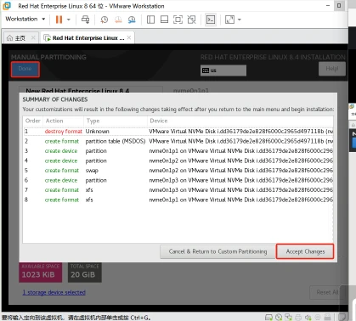Click the us keyboard layout indicator

tap(223, 70)
